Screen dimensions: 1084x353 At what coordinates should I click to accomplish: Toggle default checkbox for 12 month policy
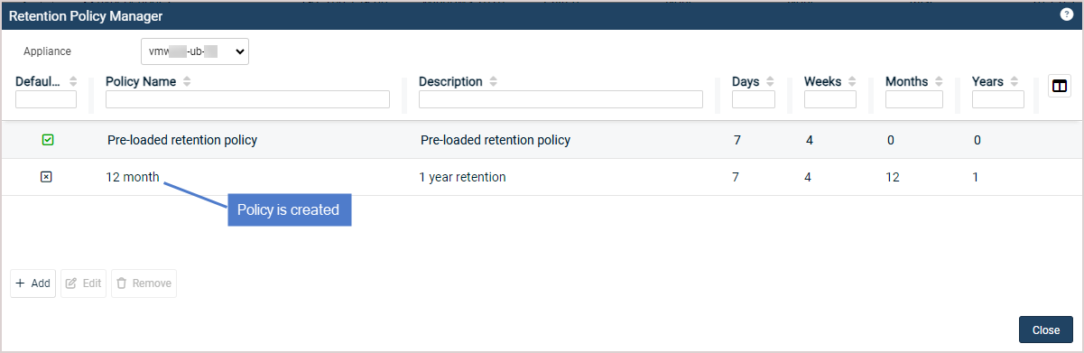pyautogui.click(x=46, y=177)
